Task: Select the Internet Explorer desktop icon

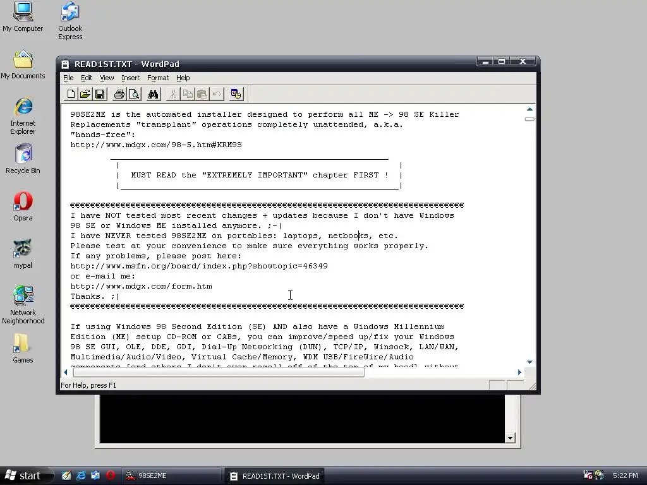Action: click(x=23, y=116)
